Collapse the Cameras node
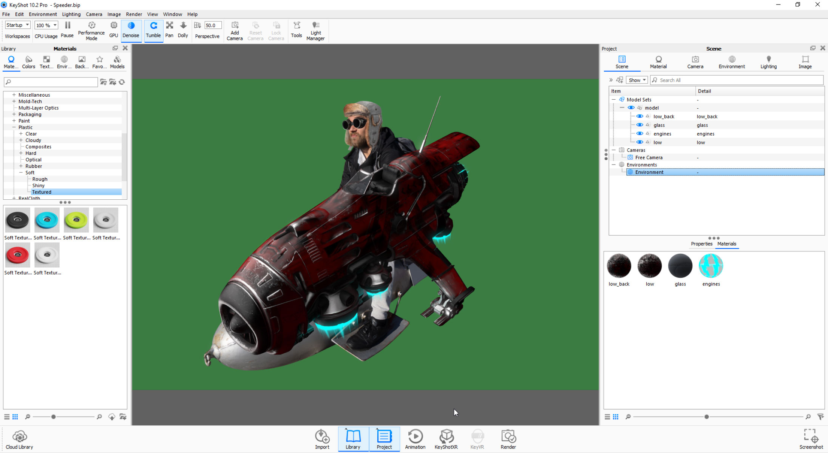 [x=614, y=150]
